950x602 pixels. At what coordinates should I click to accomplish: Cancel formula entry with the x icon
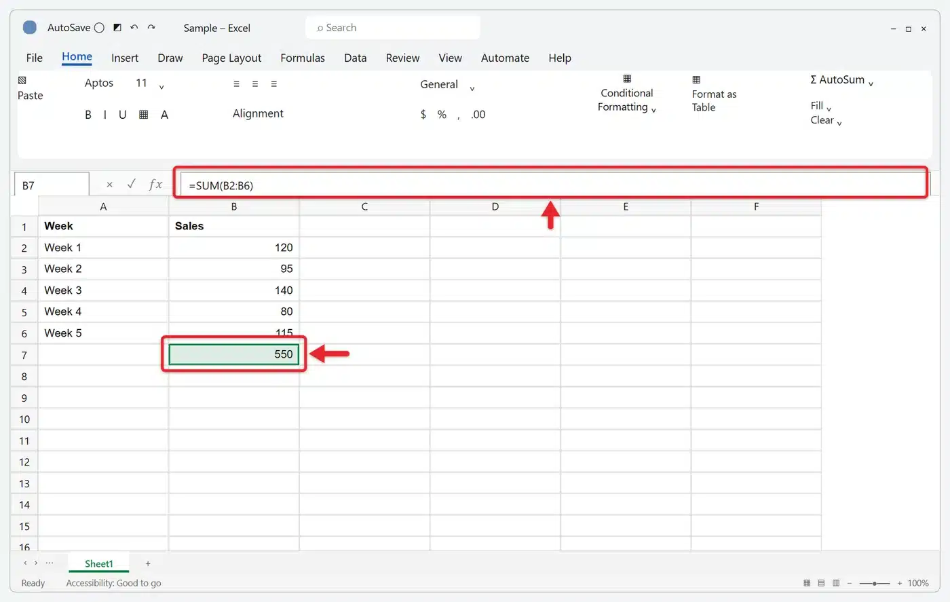pos(109,185)
